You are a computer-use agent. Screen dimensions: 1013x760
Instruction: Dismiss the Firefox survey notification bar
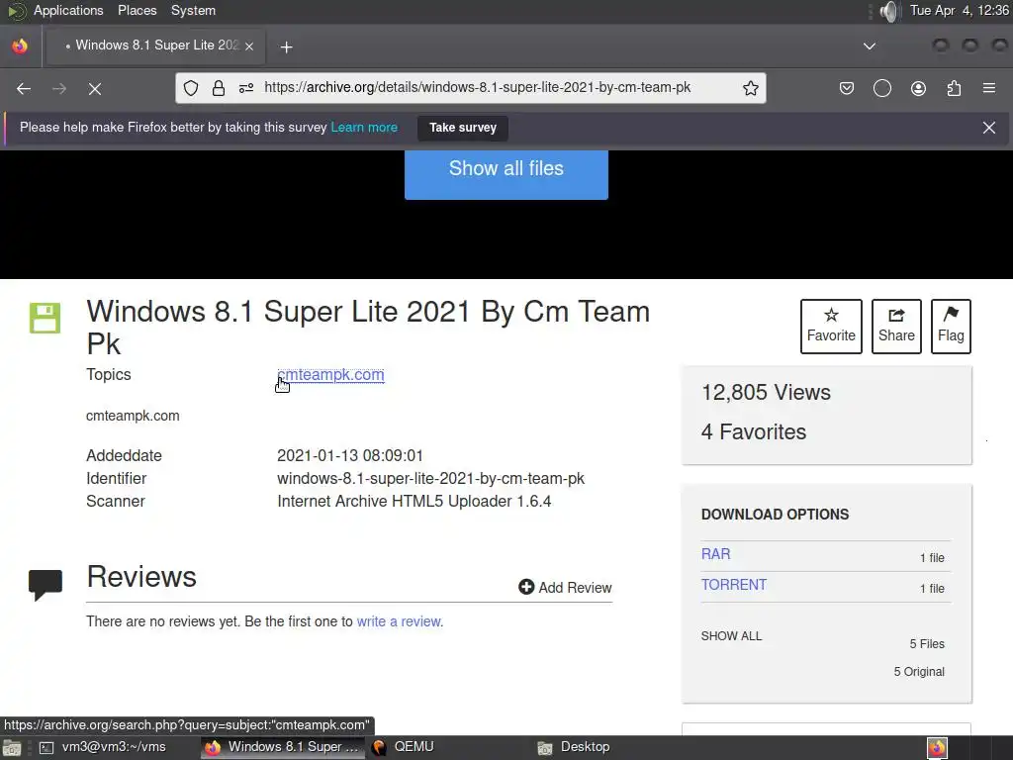[988, 128]
